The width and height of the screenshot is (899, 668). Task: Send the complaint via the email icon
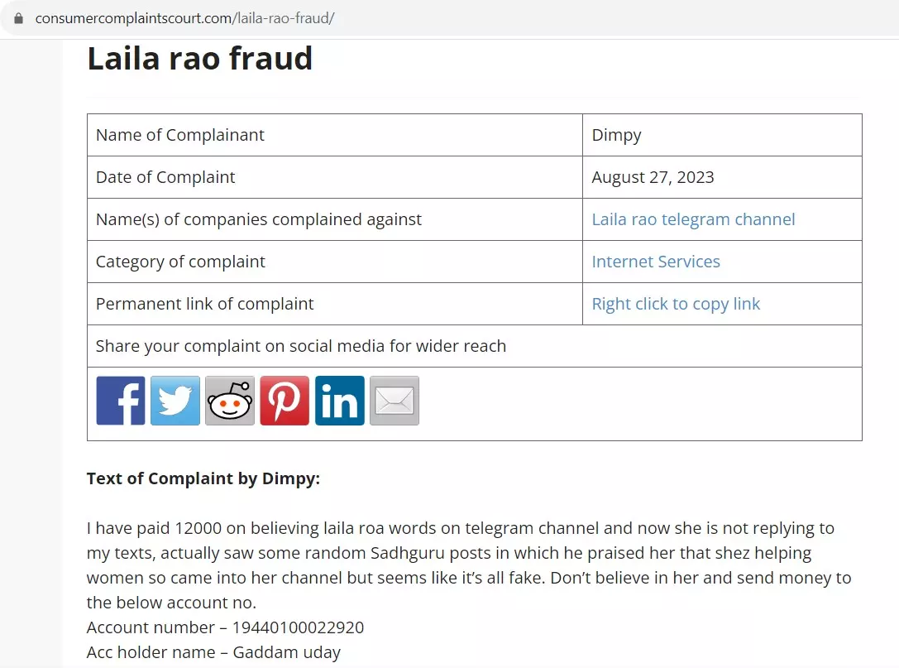[394, 401]
